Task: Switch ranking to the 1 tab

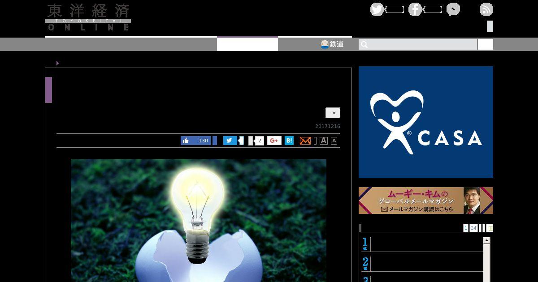Action: (x=466, y=228)
